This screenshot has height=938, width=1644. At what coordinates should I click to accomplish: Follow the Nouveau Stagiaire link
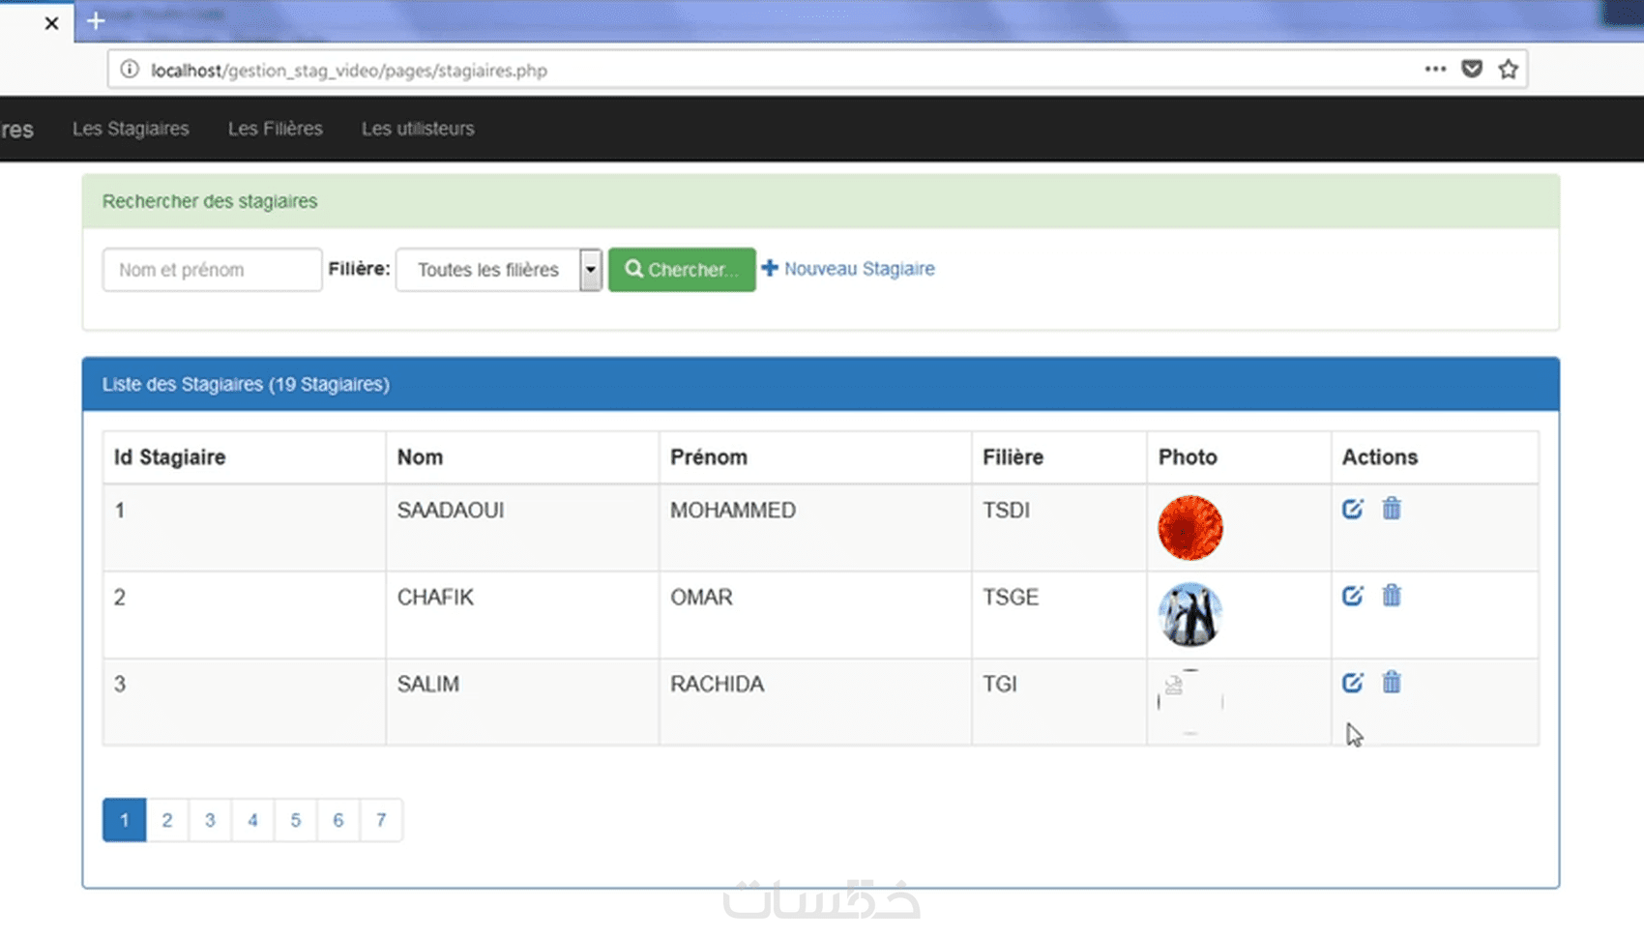848,269
